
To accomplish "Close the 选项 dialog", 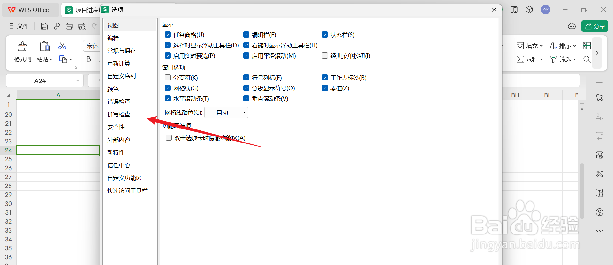I will point(494,10).
